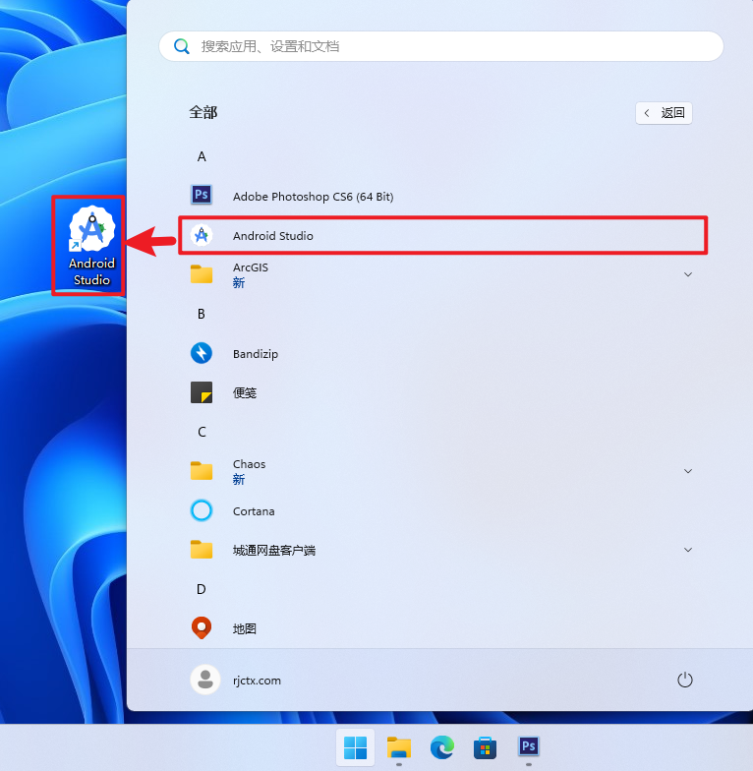
Task: Open the Android Studio desktop shortcut icon
Action: point(92,229)
